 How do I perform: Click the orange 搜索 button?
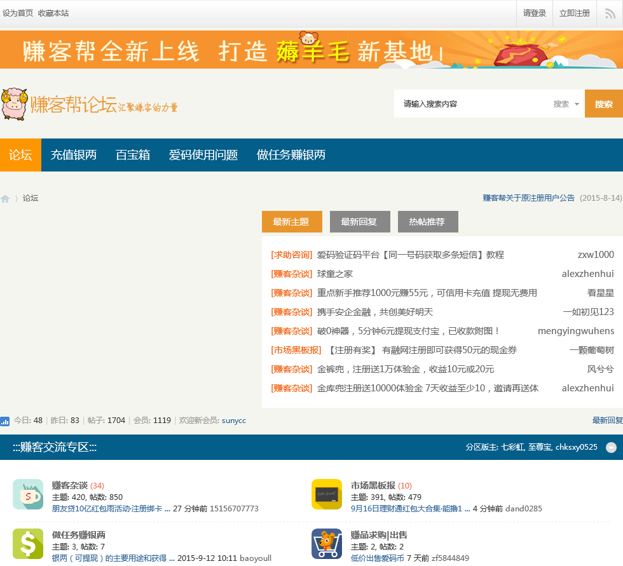point(603,104)
